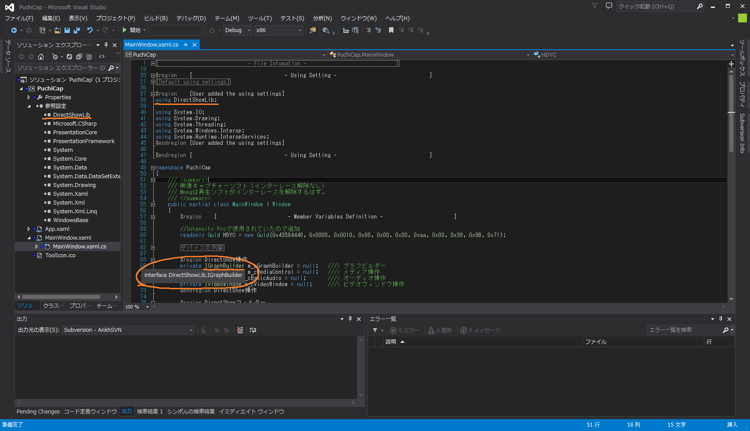The height and width of the screenshot is (431, 750).
Task: Open the PuchiCap.MainWindow type dropdown
Action: click(x=430, y=55)
